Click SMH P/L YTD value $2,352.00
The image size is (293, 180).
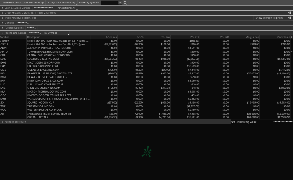pyautogui.click(x=194, y=99)
